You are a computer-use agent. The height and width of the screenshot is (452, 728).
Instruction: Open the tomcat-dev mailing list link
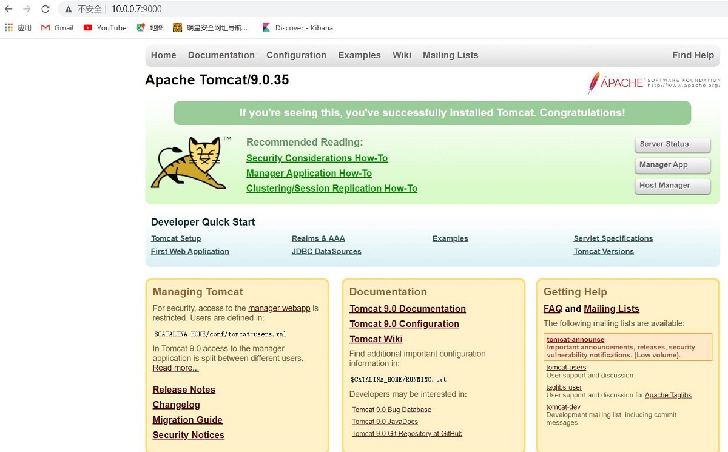(564, 407)
